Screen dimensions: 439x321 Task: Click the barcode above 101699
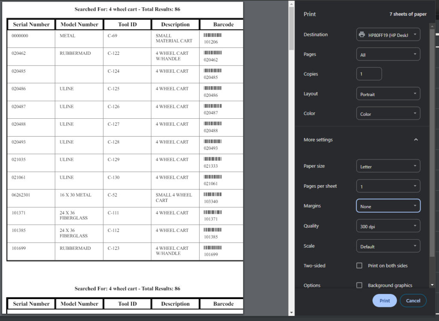pos(213,247)
